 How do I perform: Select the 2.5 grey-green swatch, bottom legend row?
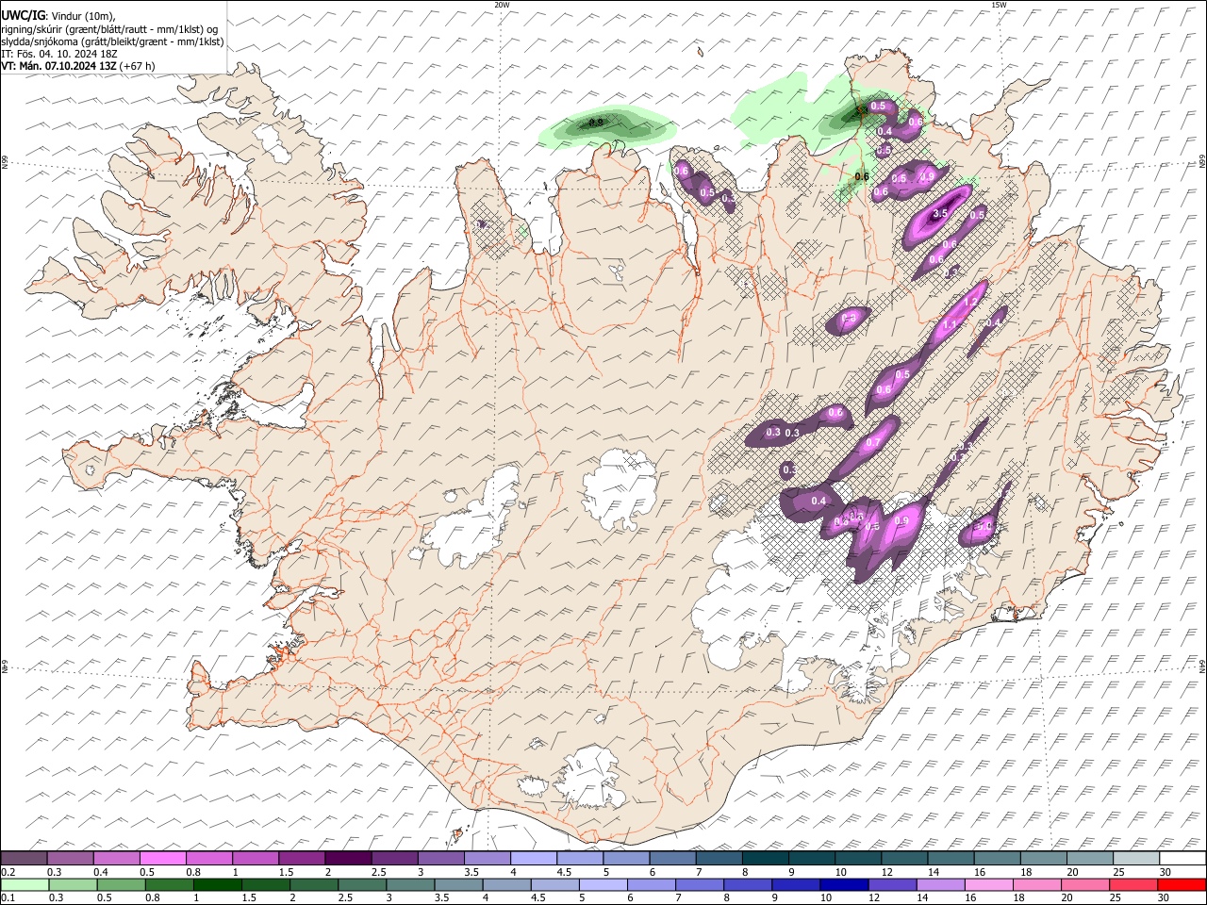pyautogui.click(x=361, y=884)
